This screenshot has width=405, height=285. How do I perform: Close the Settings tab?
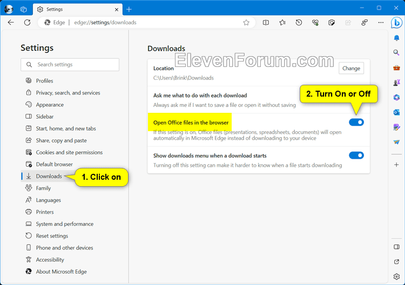click(117, 10)
